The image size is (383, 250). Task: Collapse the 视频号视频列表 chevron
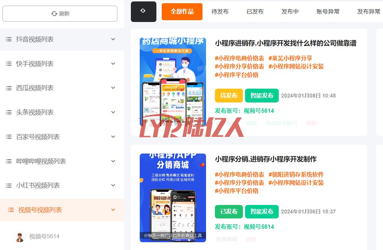tap(113, 210)
